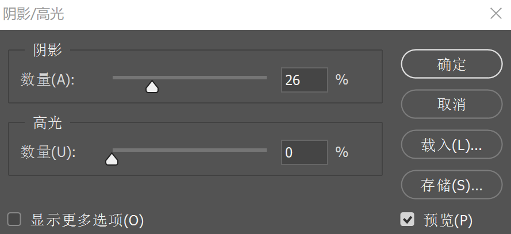Click the 数量(U) label

tap(48, 152)
